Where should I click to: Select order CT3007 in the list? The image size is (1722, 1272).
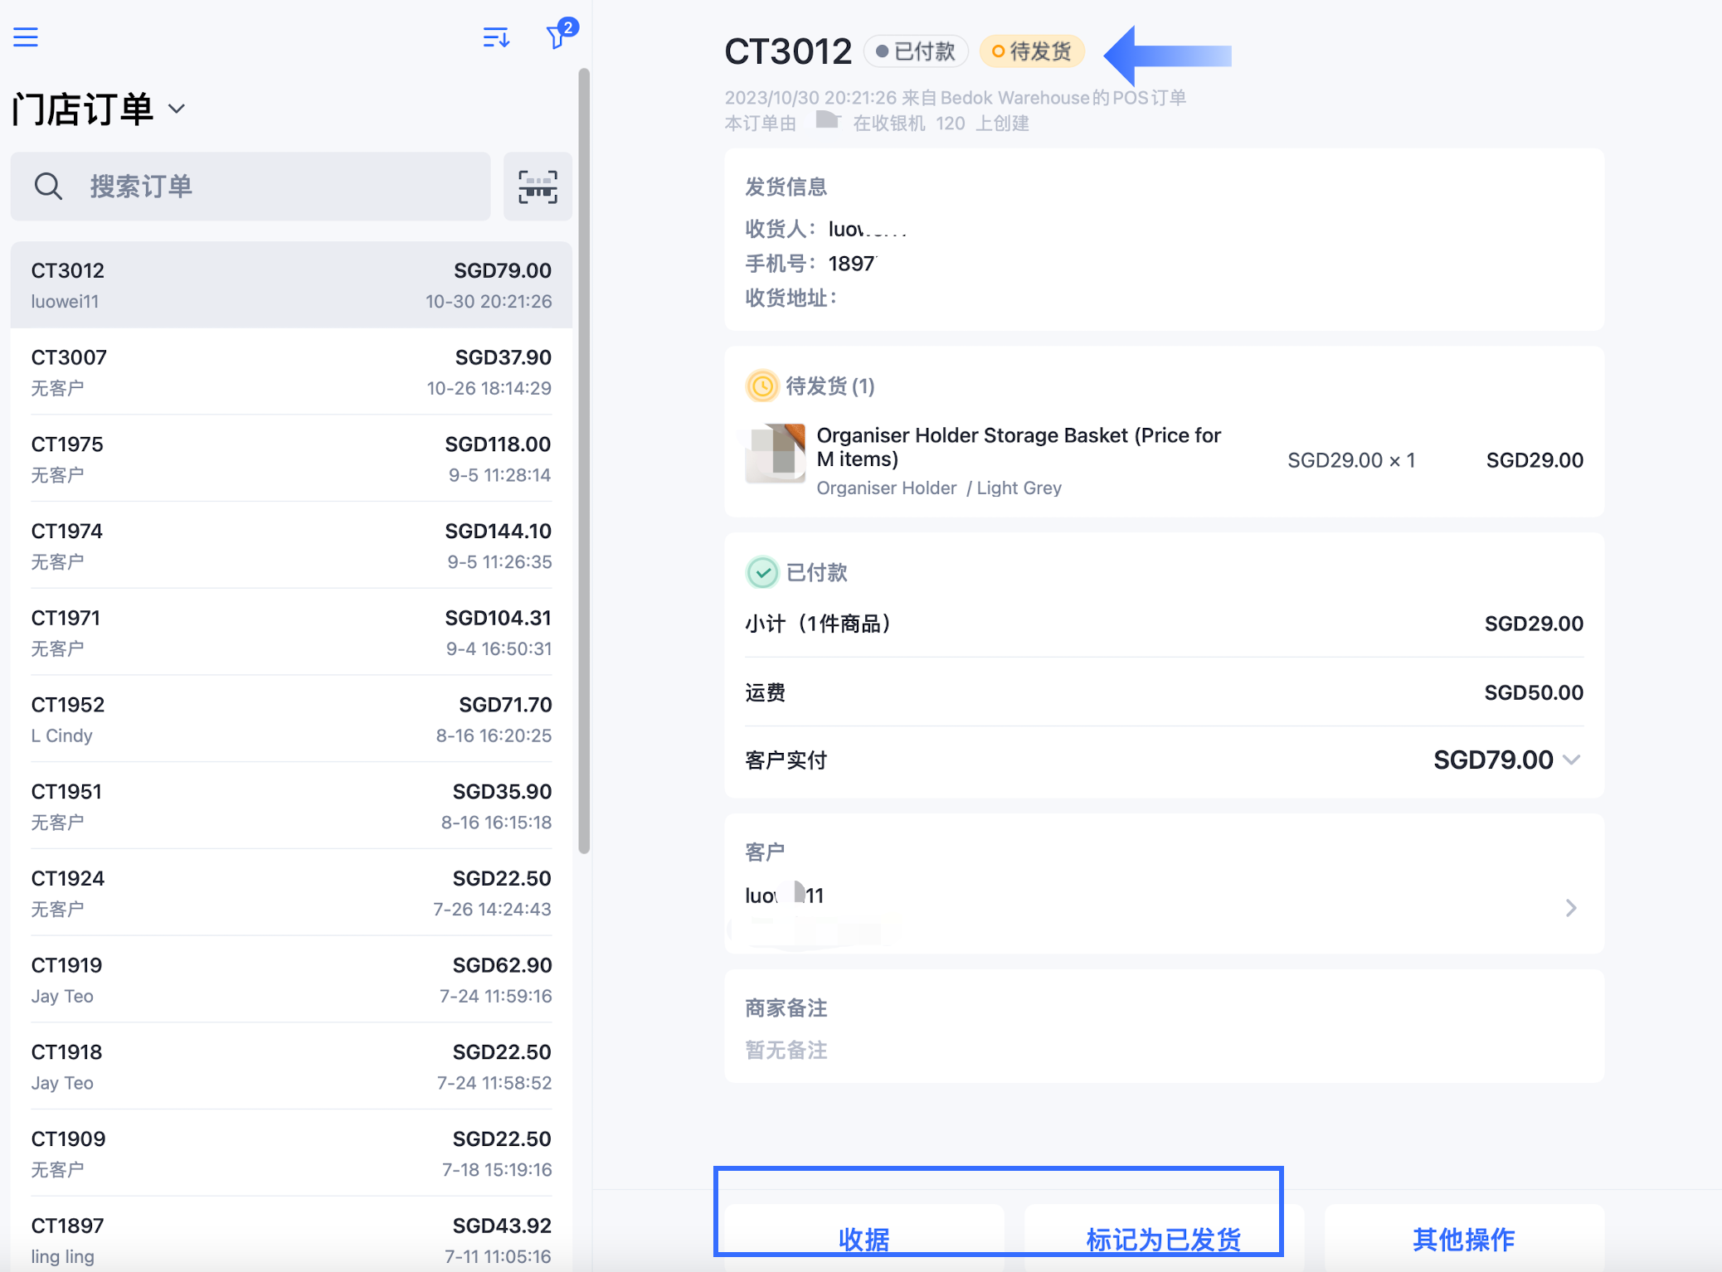click(x=291, y=372)
